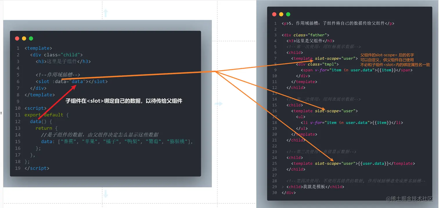
Task: Click the opening <template> tag on left line 1
Action: point(38,48)
